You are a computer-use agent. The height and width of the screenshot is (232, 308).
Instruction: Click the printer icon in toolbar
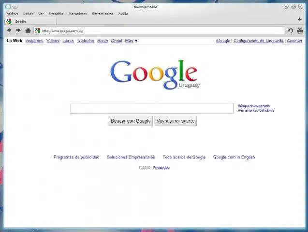tap(300, 30)
